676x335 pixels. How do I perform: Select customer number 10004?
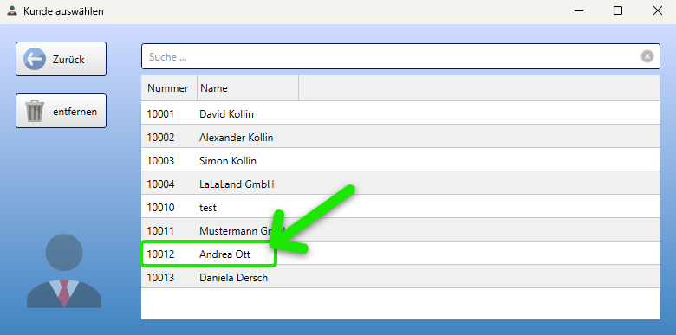click(160, 184)
